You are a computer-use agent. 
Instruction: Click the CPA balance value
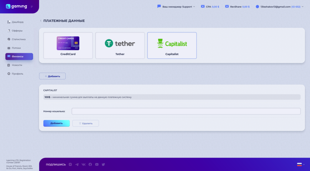tap(216, 7)
